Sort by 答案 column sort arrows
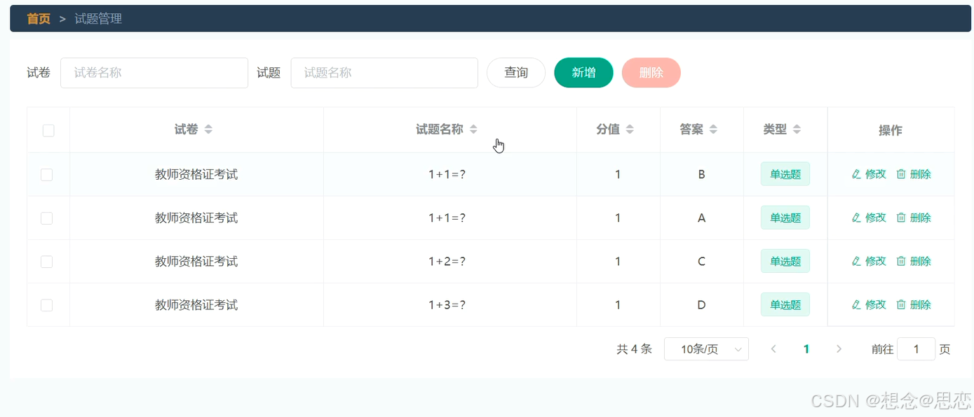This screenshot has width=974, height=417. click(x=713, y=129)
